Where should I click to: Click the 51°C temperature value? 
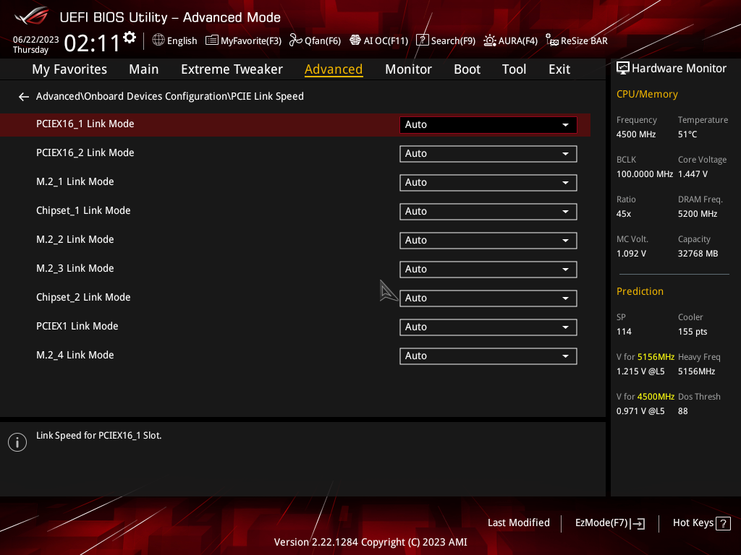687,134
